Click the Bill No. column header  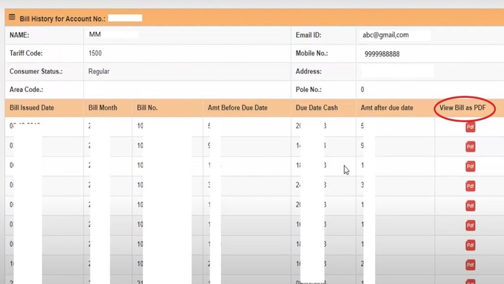pyautogui.click(x=146, y=107)
